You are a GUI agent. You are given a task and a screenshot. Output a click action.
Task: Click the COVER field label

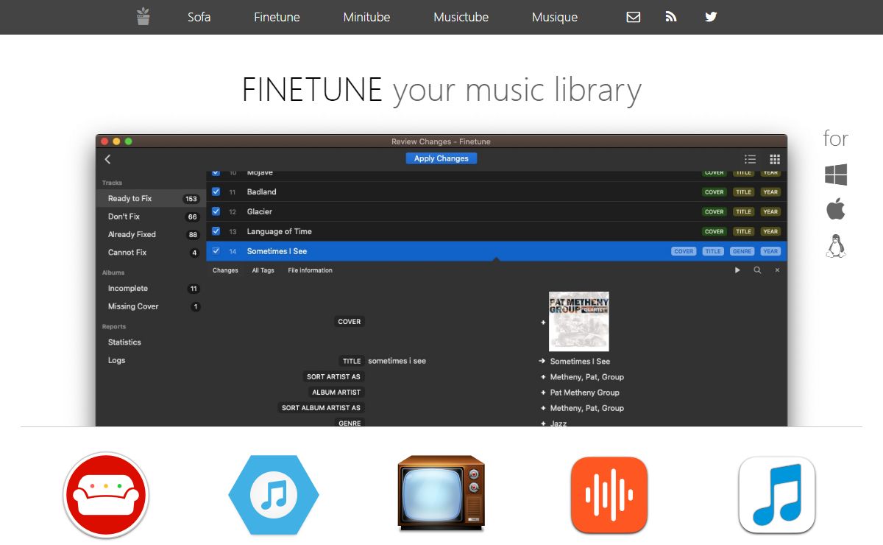[349, 322]
